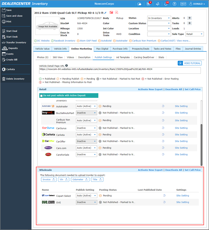
Task: Open Events in sidebar
Action: point(8,54)
